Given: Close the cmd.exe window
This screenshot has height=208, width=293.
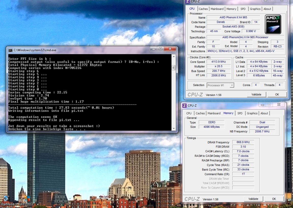Looking at the screenshot, I should pos(170,49).
